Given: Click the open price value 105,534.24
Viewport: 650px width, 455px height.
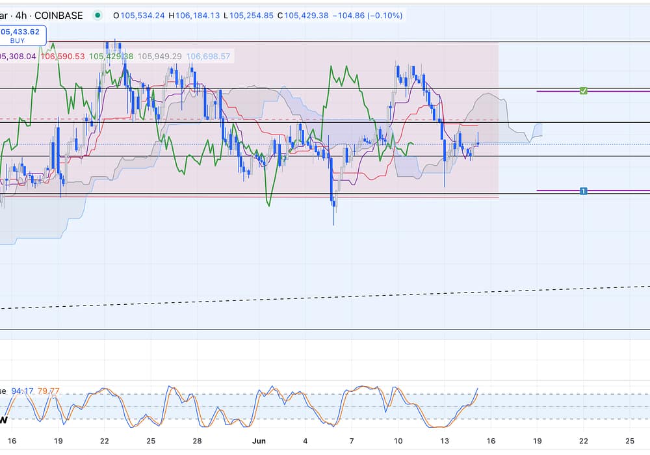Looking at the screenshot, I should click(141, 15).
